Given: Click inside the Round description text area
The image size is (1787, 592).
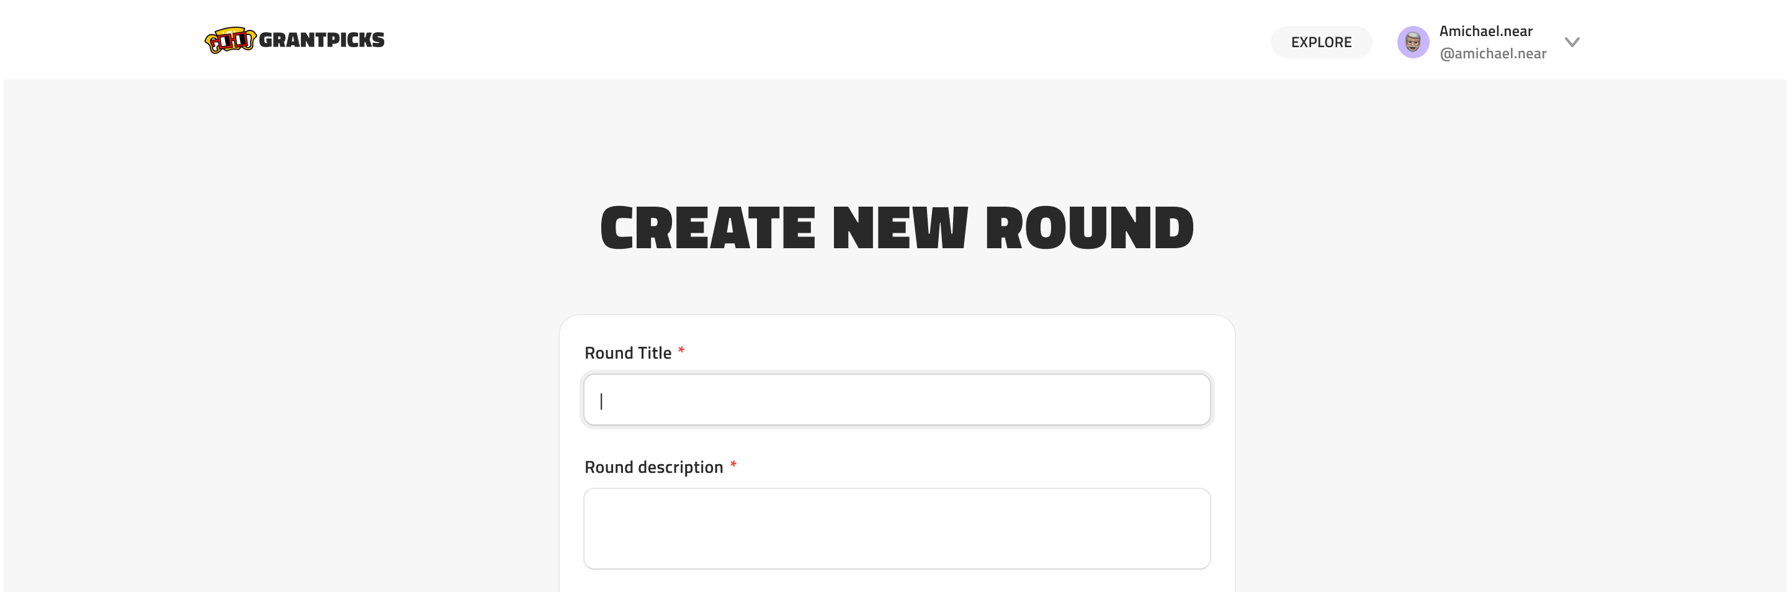Looking at the screenshot, I should (896, 528).
